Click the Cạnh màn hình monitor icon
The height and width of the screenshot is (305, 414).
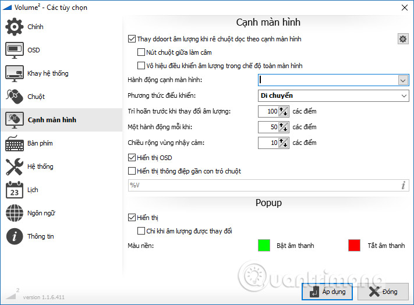point(14,120)
